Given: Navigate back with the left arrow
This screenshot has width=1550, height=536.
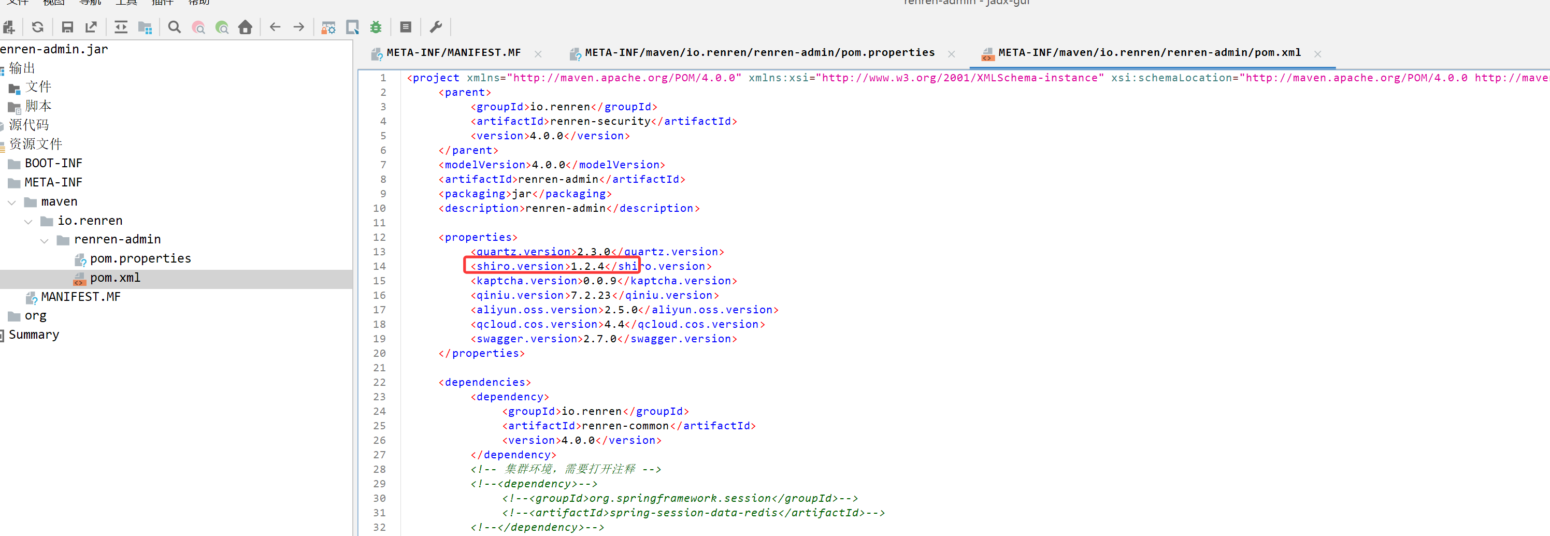Looking at the screenshot, I should (x=275, y=27).
